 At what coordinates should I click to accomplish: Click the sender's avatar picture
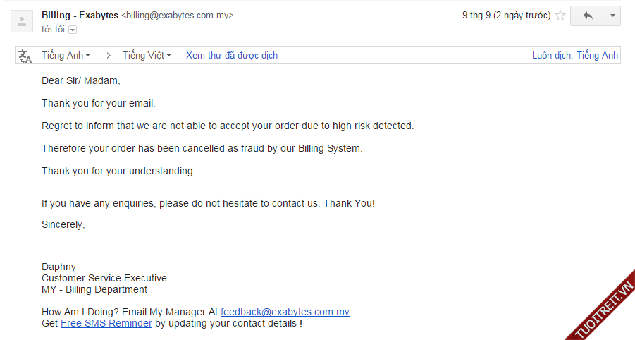point(22,22)
